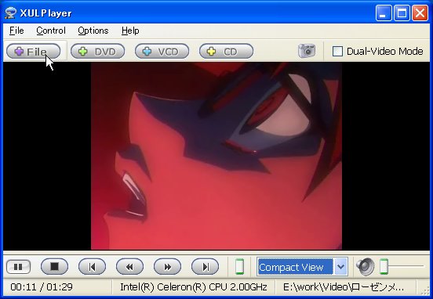433x299 pixels.
Task: Click the CD button
Action: pos(226,51)
